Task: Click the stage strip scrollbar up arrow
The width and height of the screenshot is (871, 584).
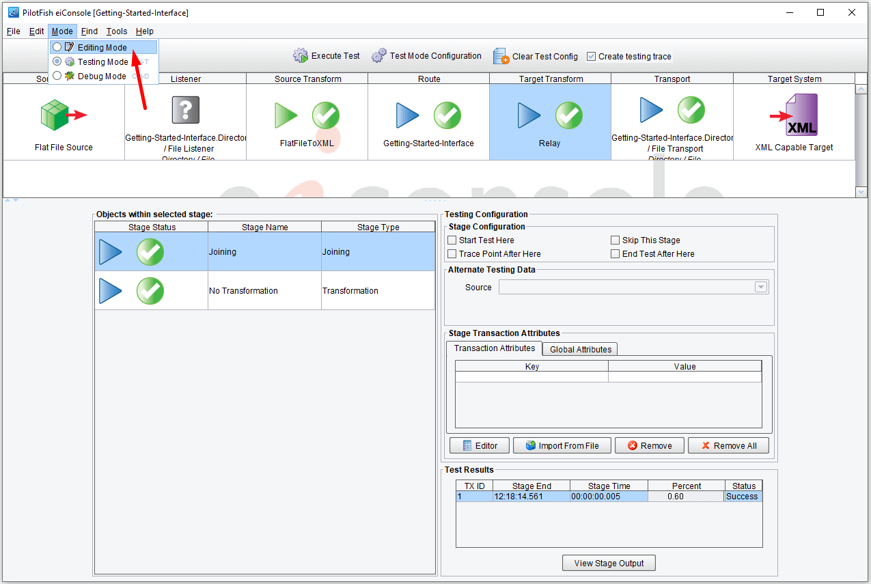Action: [x=861, y=90]
